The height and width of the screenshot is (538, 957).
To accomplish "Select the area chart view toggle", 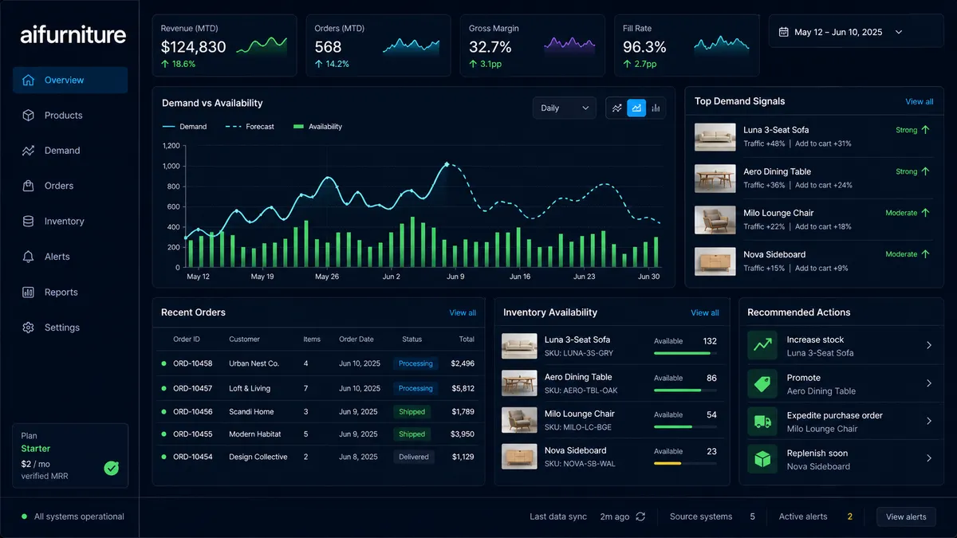I will 636,108.
